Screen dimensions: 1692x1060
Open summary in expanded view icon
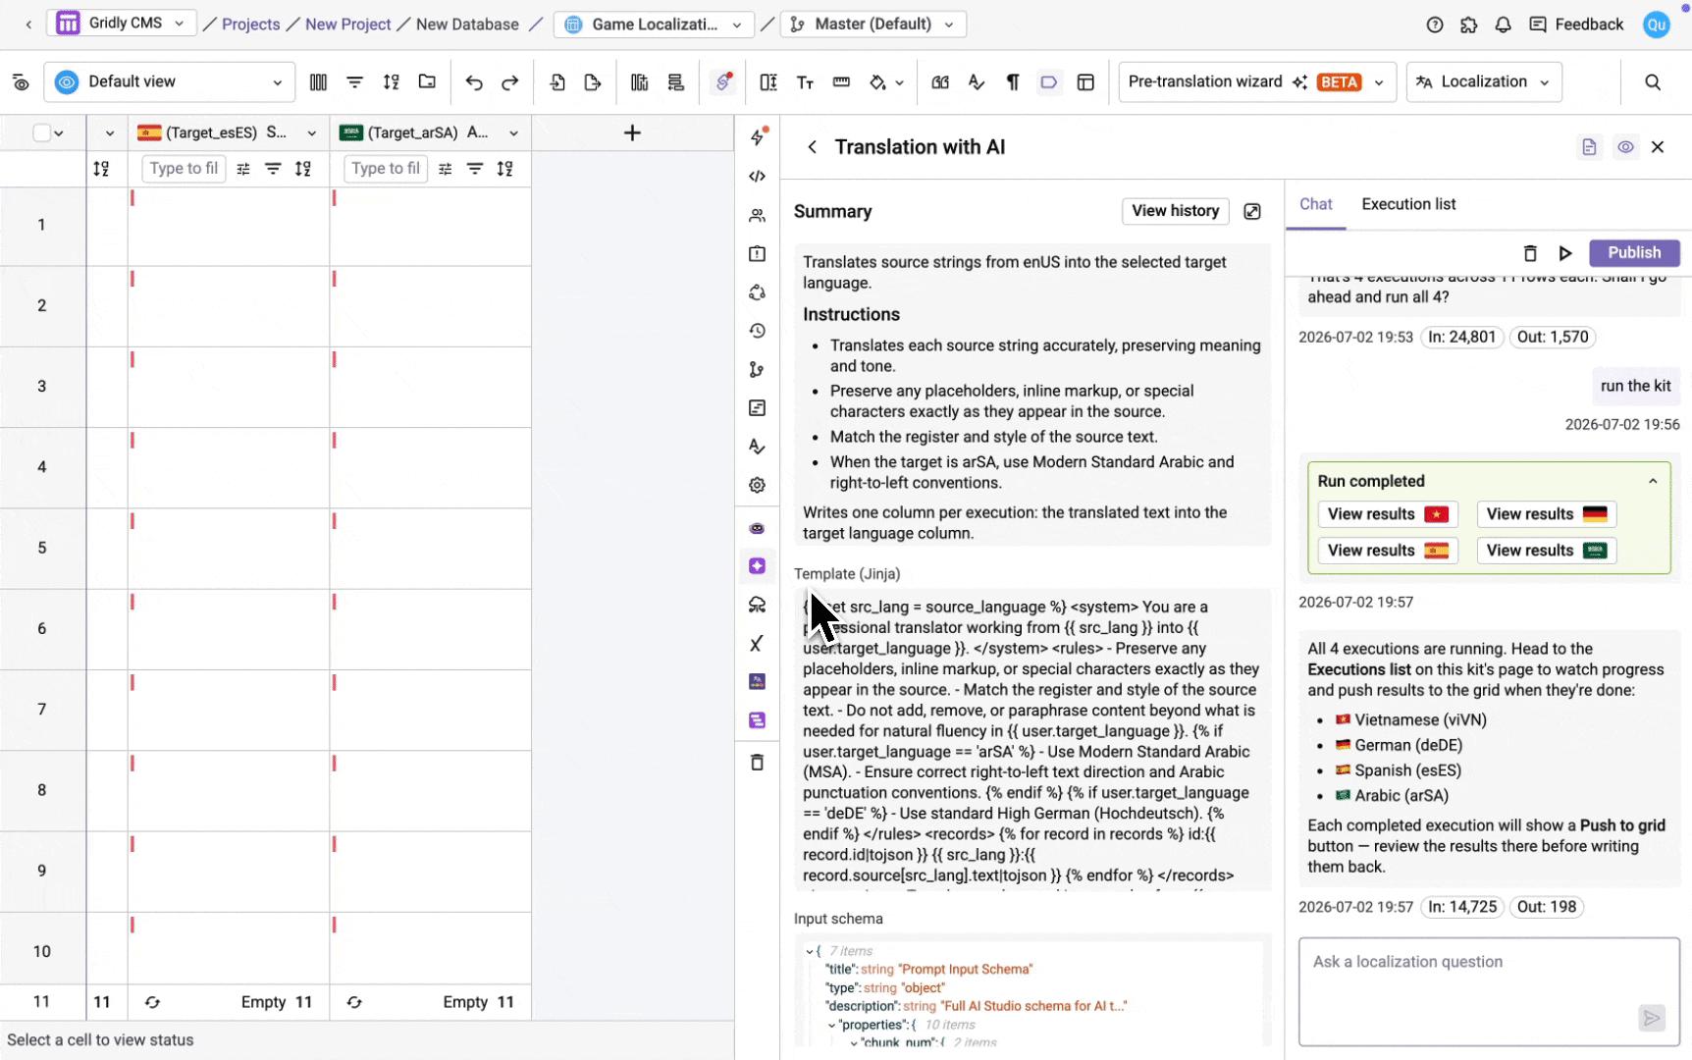click(x=1252, y=211)
